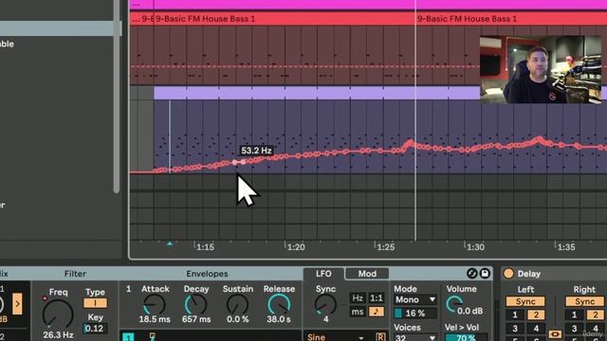Switch to the LFO tab
Image resolution: width=607 pixels, height=341 pixels.
[x=323, y=274]
